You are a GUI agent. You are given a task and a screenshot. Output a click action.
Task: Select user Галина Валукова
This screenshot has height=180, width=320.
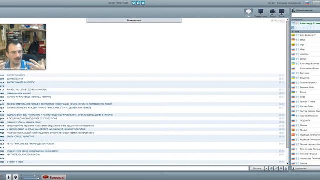coord(308,83)
